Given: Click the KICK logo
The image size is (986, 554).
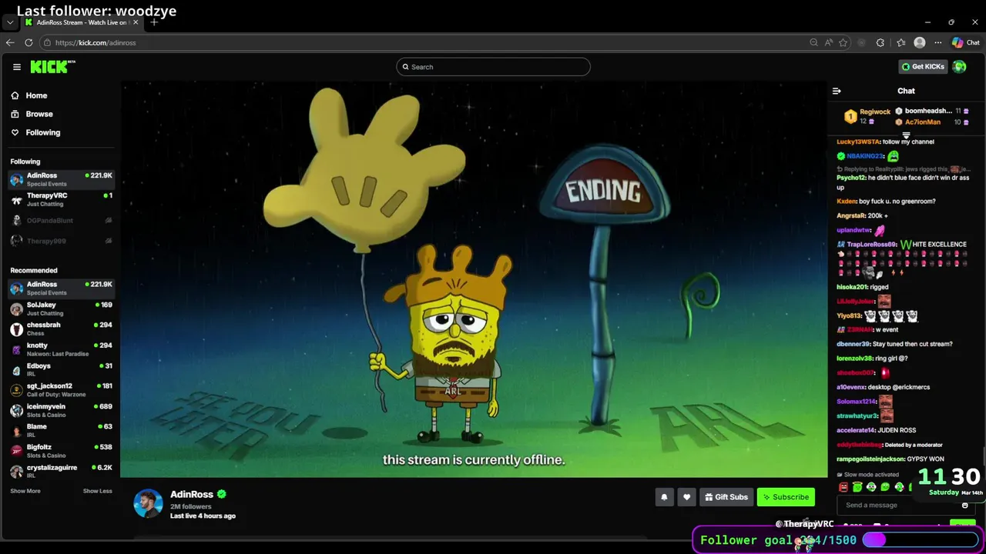Looking at the screenshot, I should (52, 67).
